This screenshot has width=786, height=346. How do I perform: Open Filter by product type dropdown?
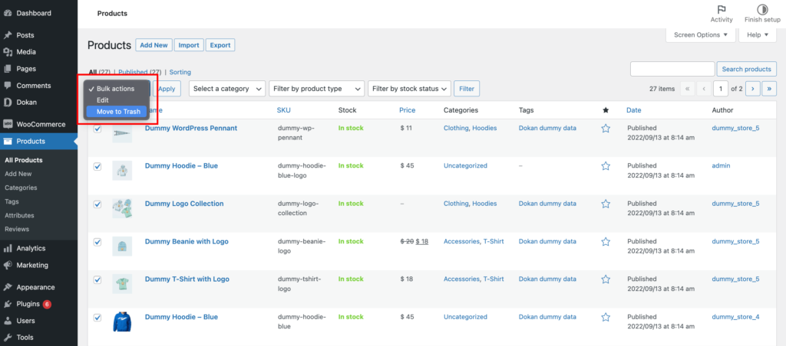pyautogui.click(x=316, y=89)
